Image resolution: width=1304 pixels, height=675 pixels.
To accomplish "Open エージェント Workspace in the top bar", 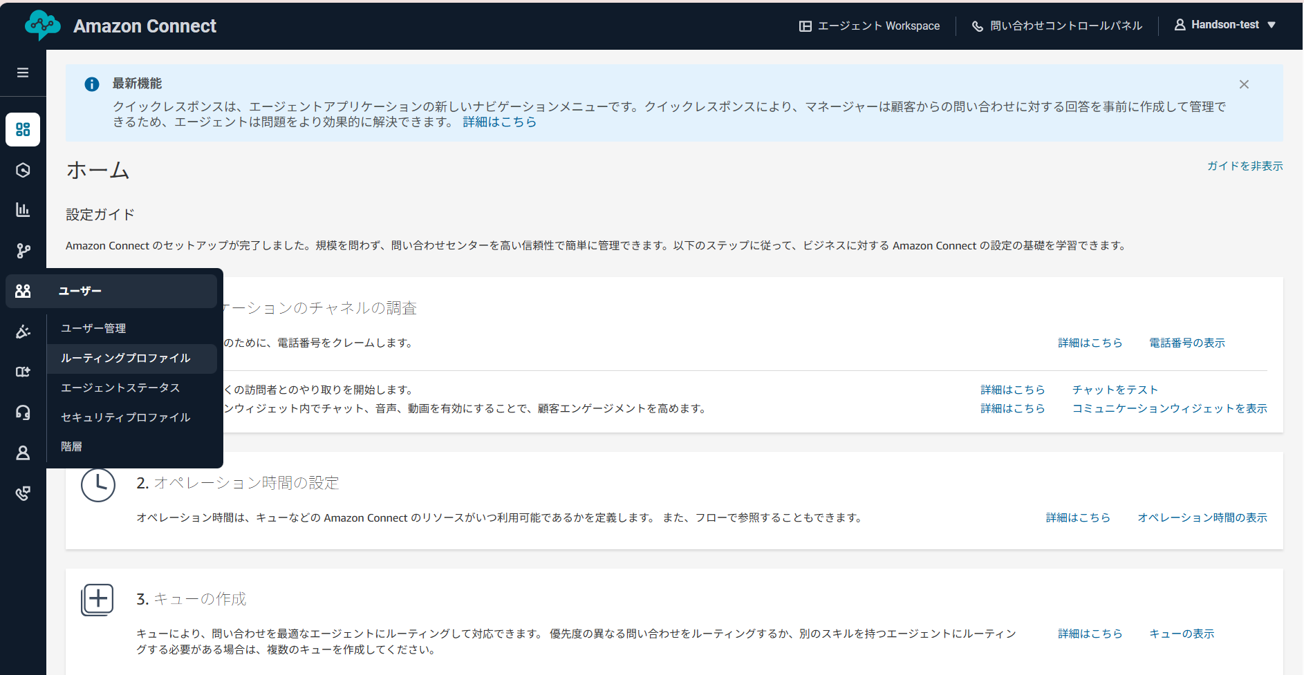I will pyautogui.click(x=869, y=26).
